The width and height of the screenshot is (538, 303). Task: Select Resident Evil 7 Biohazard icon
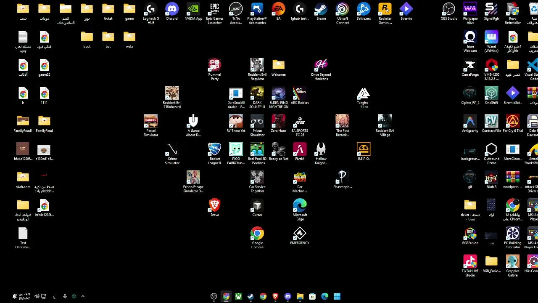click(x=172, y=98)
